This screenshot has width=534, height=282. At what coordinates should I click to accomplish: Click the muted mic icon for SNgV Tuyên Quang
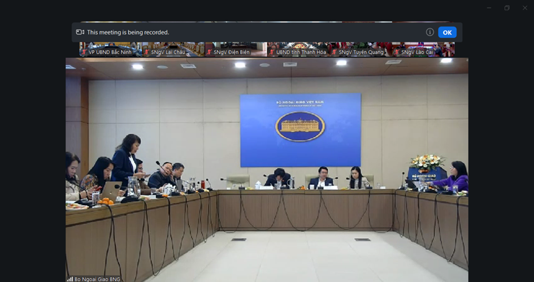point(335,52)
